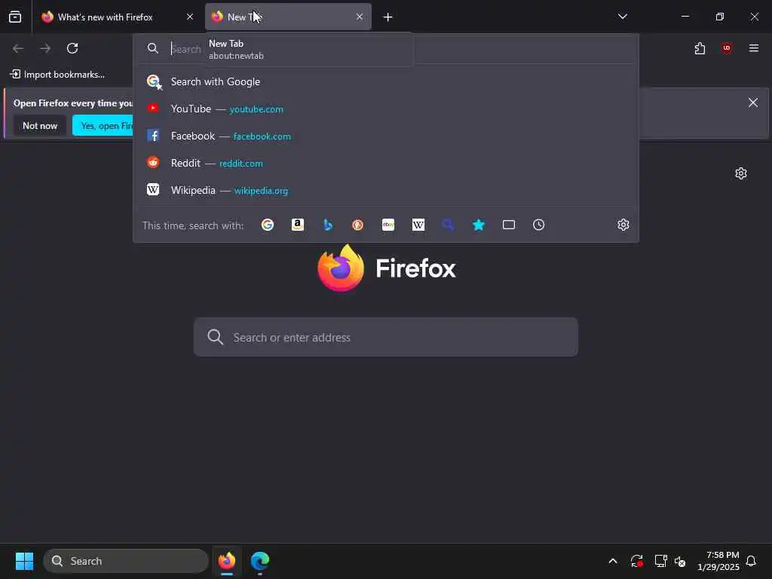The width and height of the screenshot is (772, 579).
Task: Open the Firefox application menu
Action: point(753,48)
